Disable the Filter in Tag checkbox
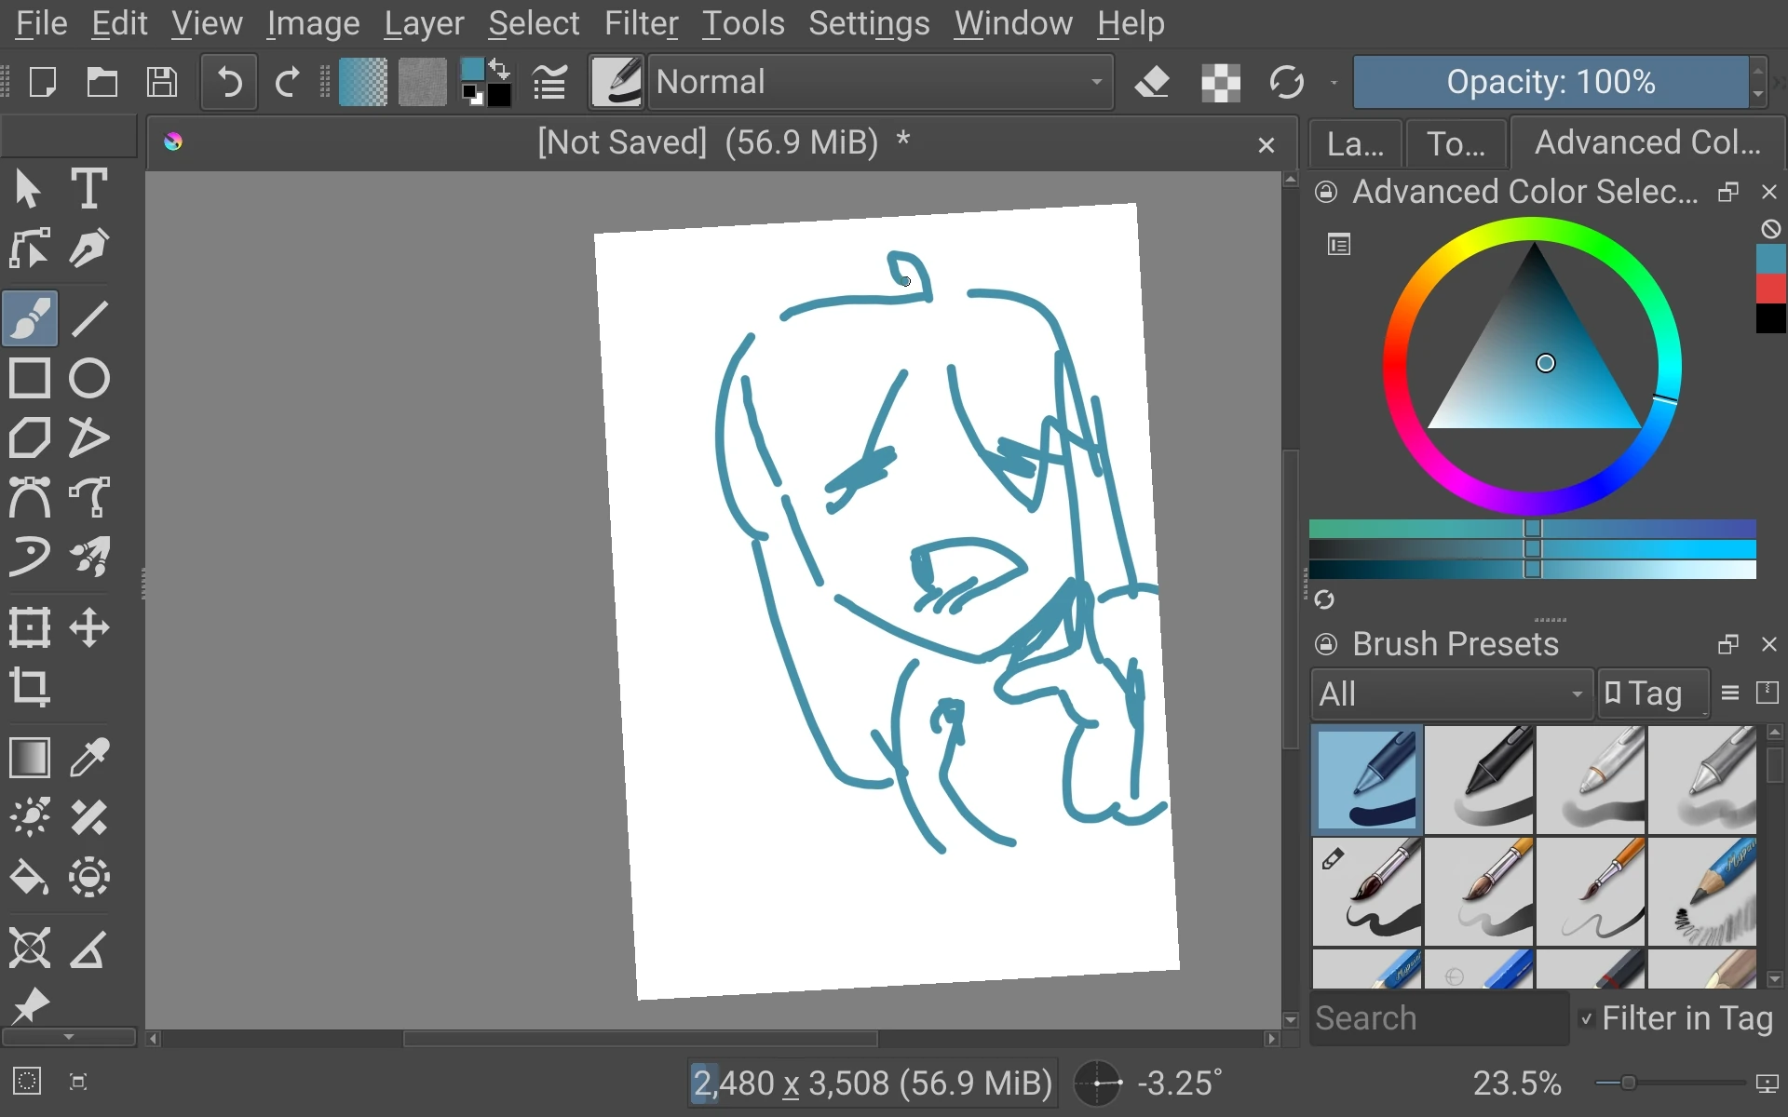Screen dimensions: 1788x1117 tap(1587, 1019)
